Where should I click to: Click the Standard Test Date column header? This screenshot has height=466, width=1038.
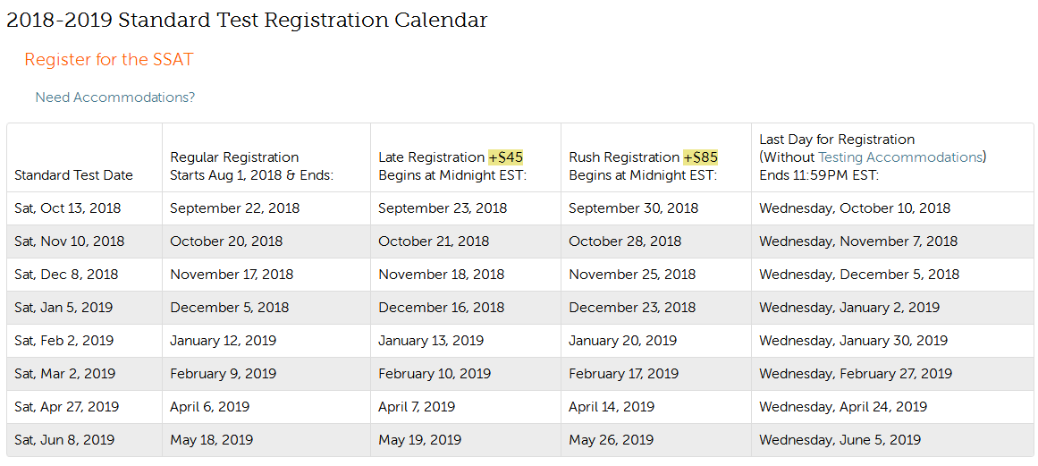pos(73,175)
